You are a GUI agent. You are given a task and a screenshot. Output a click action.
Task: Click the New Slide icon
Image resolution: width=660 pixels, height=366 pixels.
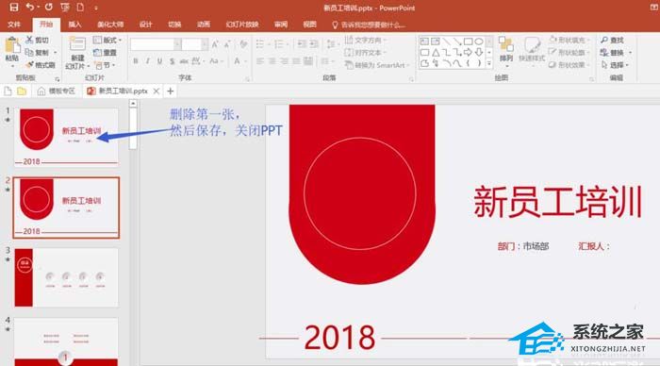pyautogui.click(x=77, y=43)
